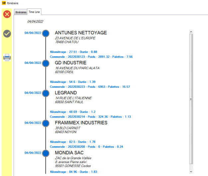Click the red cancel X icon
The height and width of the screenshot is (176, 208).
(7, 14)
